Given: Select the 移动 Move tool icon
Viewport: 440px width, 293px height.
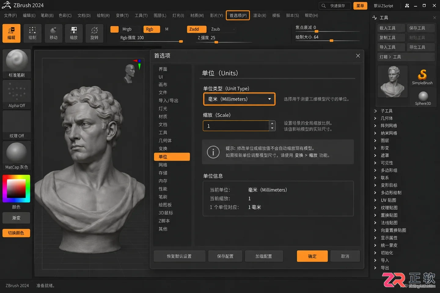Looking at the screenshot, I should tap(53, 33).
